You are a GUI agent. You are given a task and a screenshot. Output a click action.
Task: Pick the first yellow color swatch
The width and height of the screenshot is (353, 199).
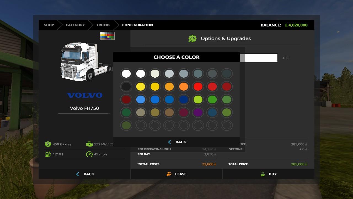tap(141, 87)
